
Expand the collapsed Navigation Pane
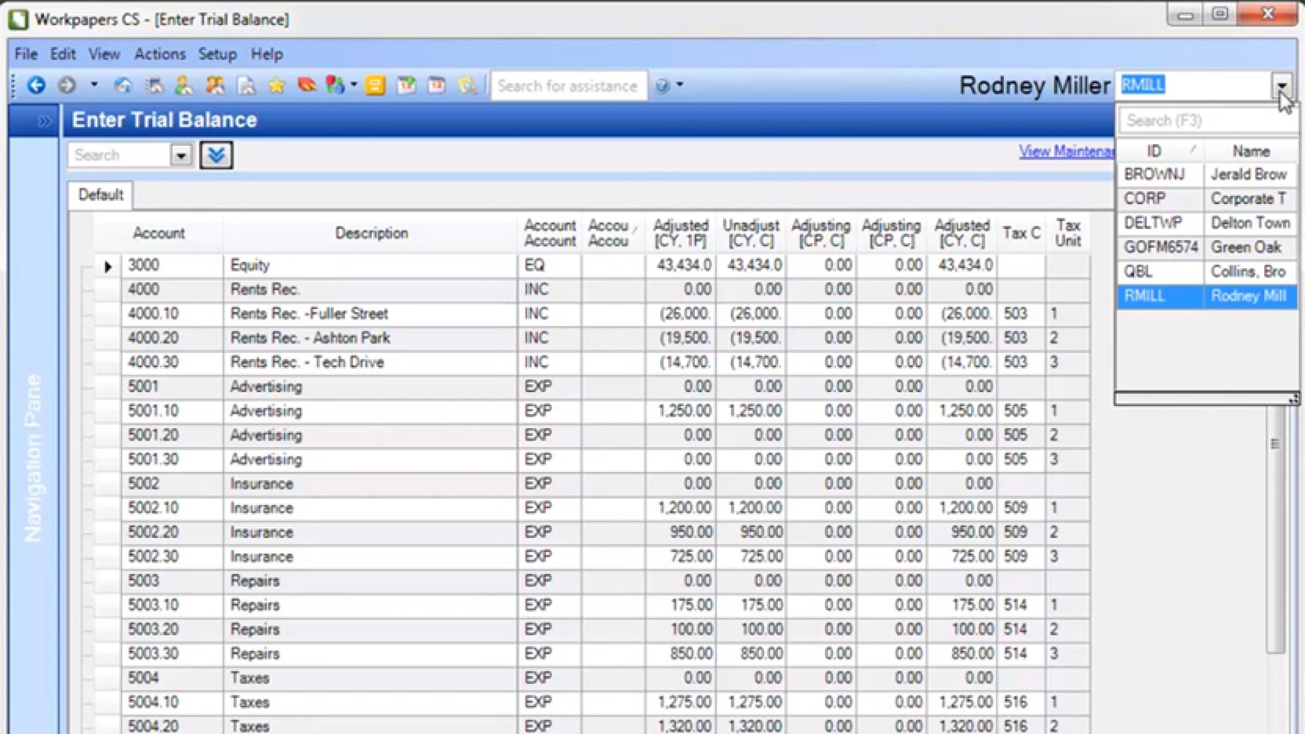click(x=44, y=121)
